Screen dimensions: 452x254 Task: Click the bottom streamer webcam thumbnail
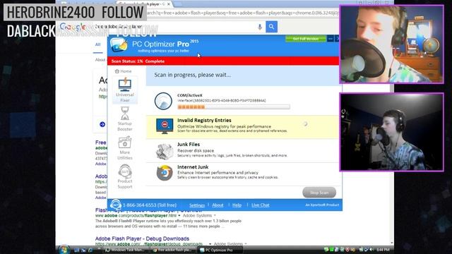[392, 132]
